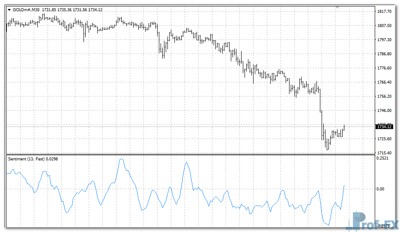Viewport: 400px width, 232px height.
Task: Click the 1725.60 price axis label
Action: point(384,139)
